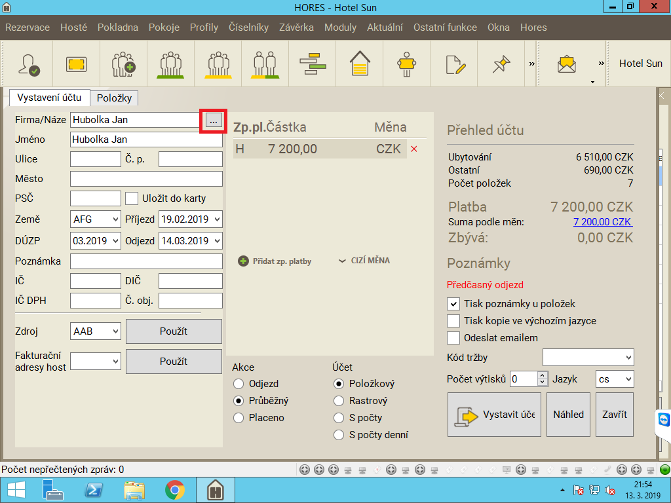The height and width of the screenshot is (503, 671).
Task: Click the document with pencil icon
Action: coord(455,64)
